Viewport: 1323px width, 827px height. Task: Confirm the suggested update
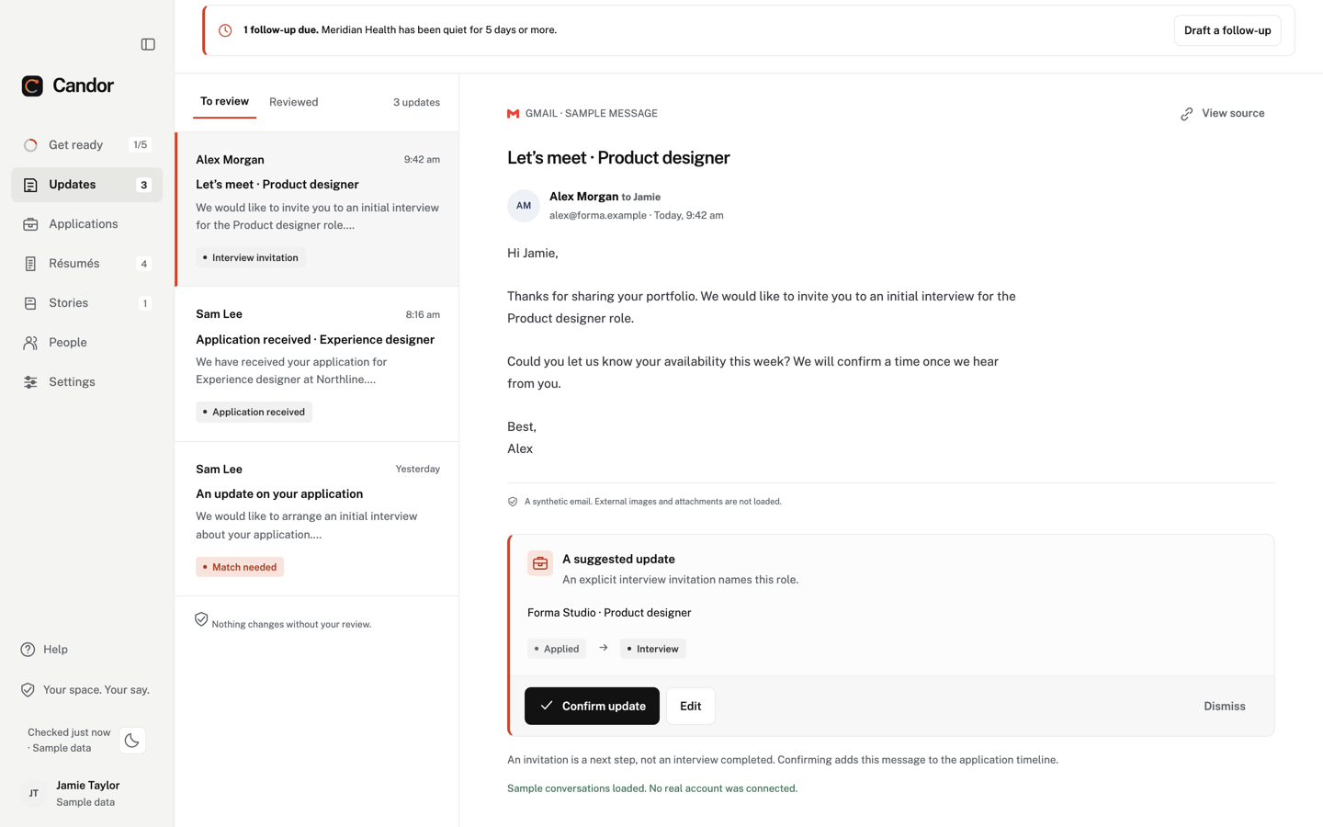tap(592, 706)
